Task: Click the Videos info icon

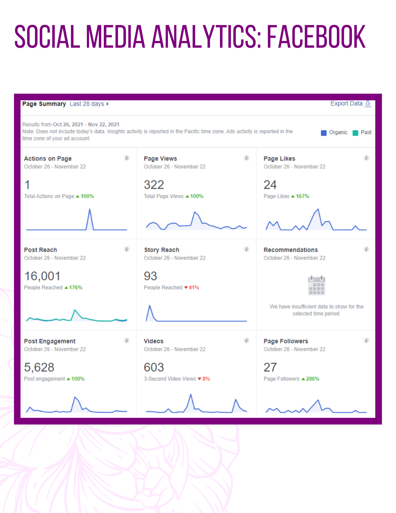Action: coord(247,341)
